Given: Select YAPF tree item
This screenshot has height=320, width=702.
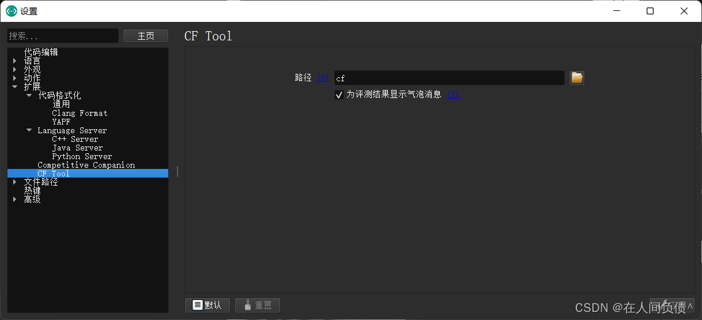Looking at the screenshot, I should coord(61,122).
